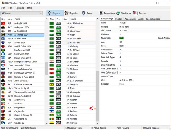The height and width of the screenshot is (130, 171).
Task: Click the Dalian Shide 2004 team logo icon
Action: coord(3,58)
